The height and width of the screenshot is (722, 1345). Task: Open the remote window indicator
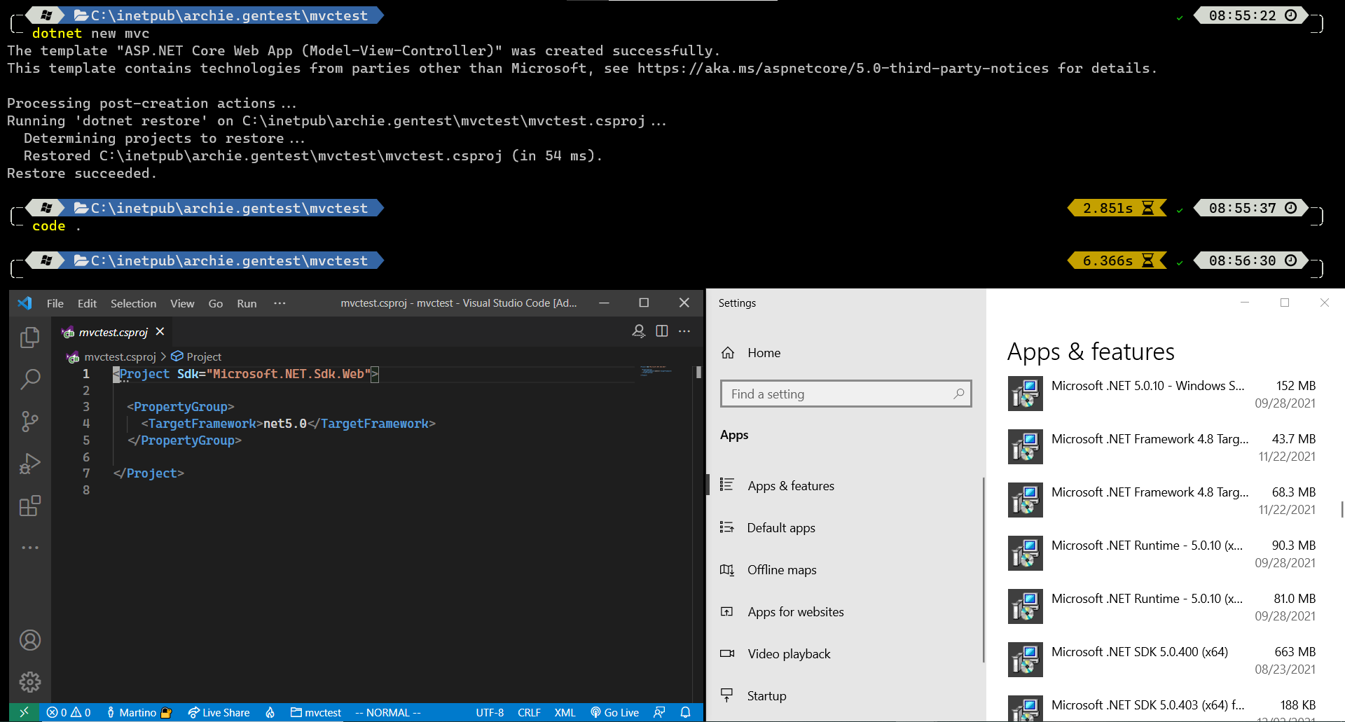24,712
